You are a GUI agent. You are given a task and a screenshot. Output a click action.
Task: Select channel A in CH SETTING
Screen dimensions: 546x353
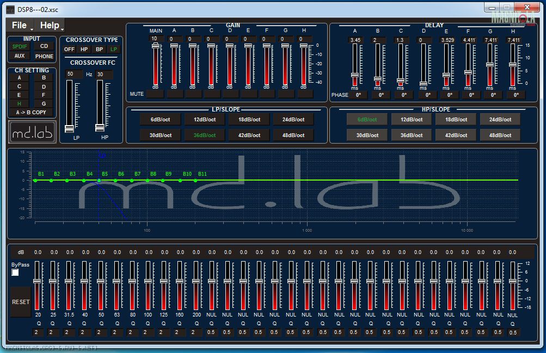(x=19, y=78)
